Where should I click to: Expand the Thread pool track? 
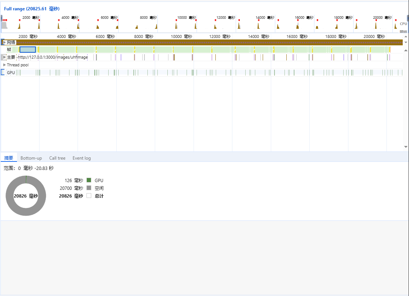click(4, 65)
